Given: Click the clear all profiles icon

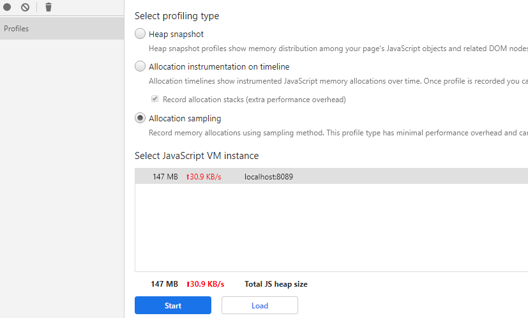Looking at the screenshot, I should pos(25,8).
